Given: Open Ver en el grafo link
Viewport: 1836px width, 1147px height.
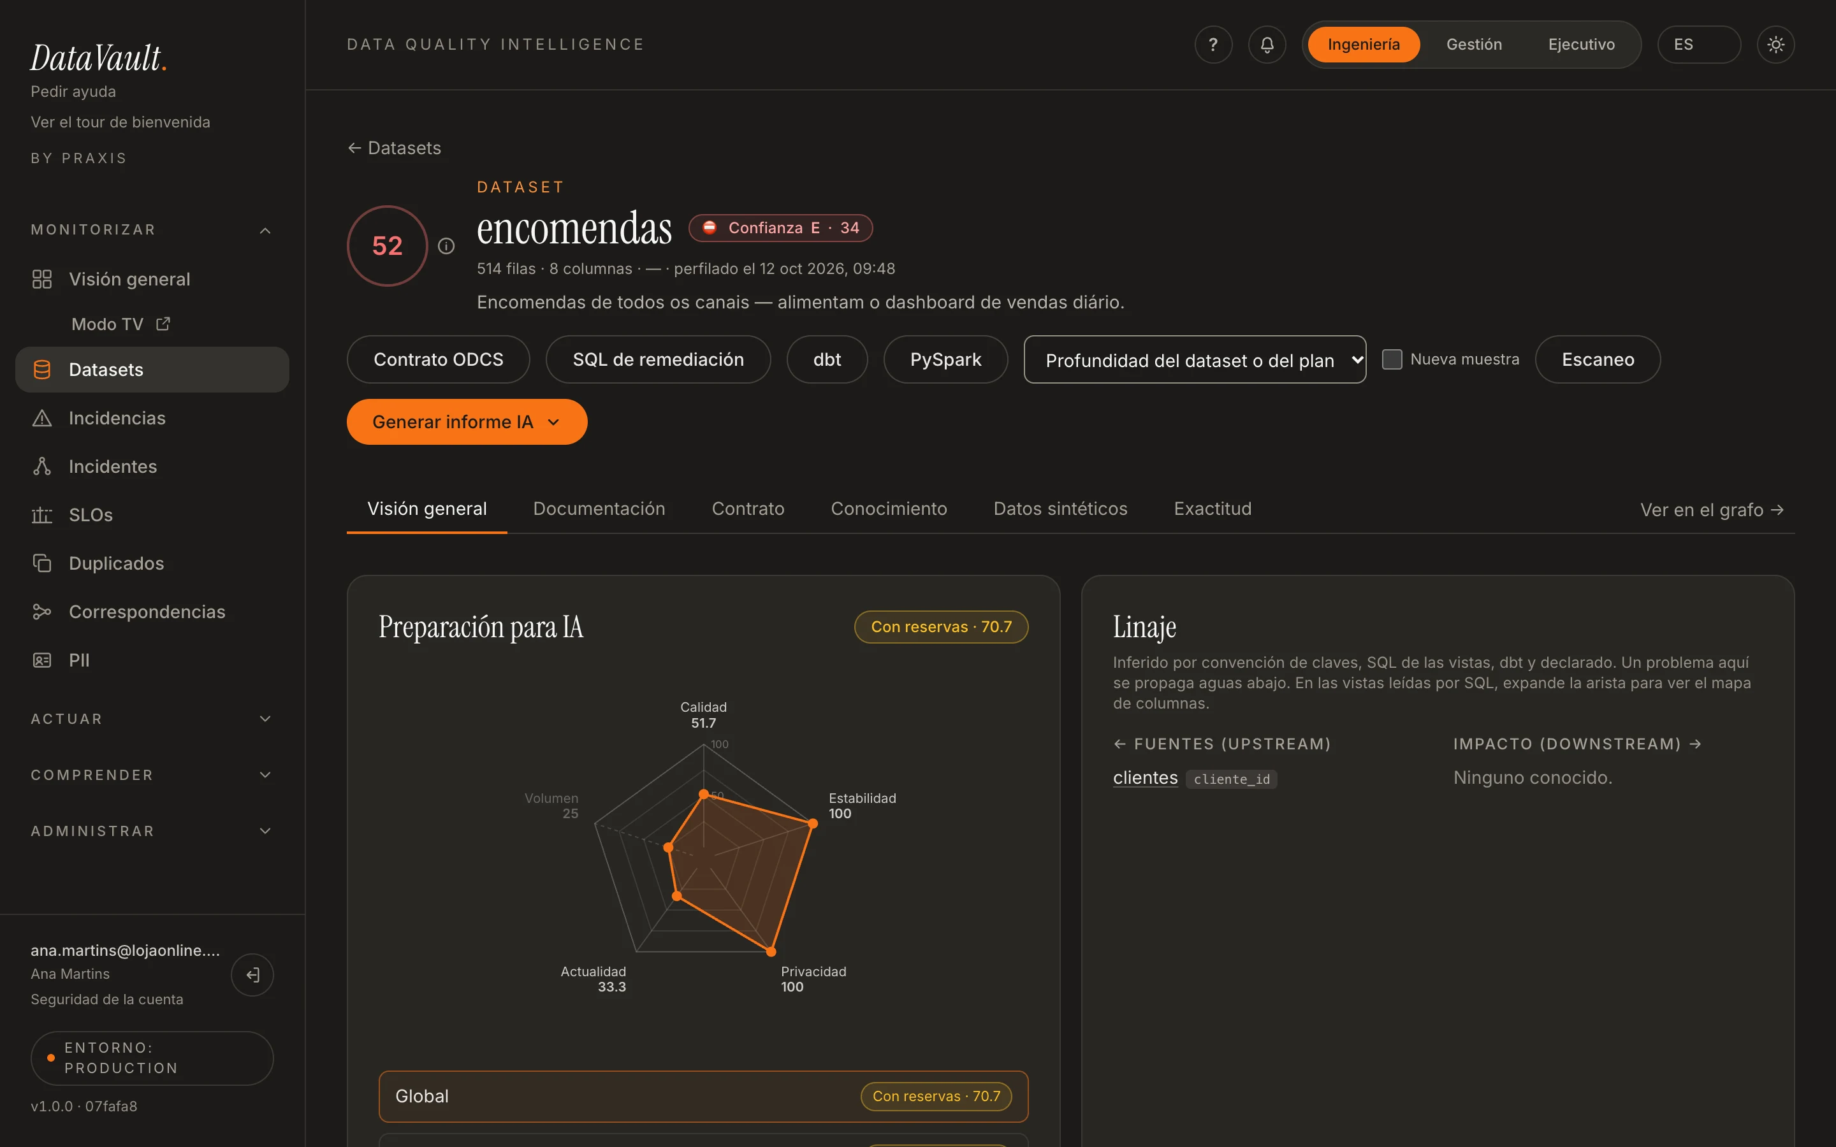Looking at the screenshot, I should pos(1712,510).
